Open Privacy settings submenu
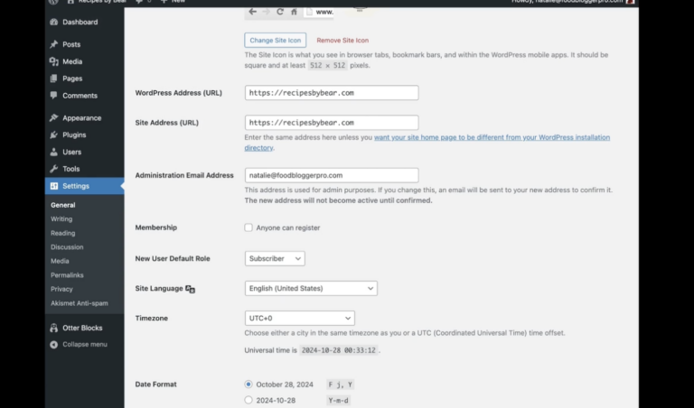Screen dimensions: 694x408 coord(61,289)
